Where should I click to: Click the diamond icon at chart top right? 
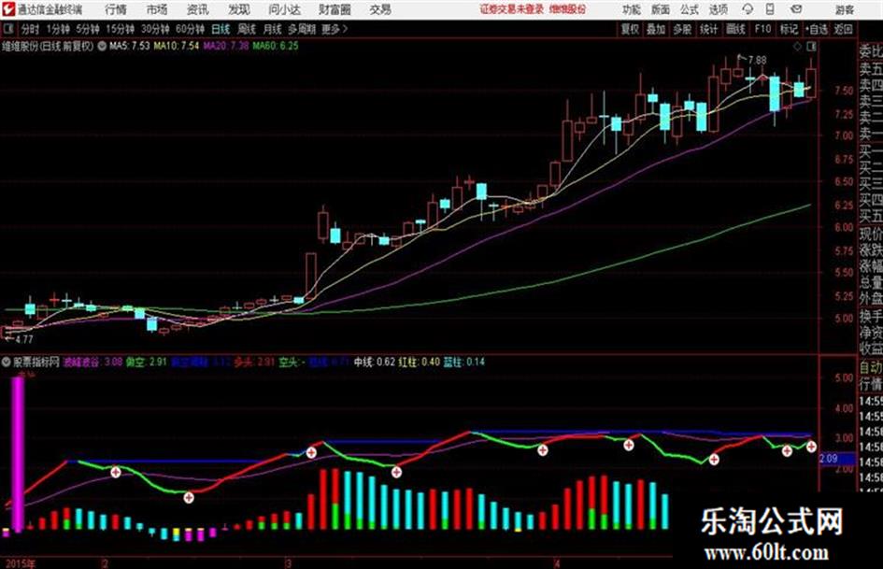click(x=797, y=46)
